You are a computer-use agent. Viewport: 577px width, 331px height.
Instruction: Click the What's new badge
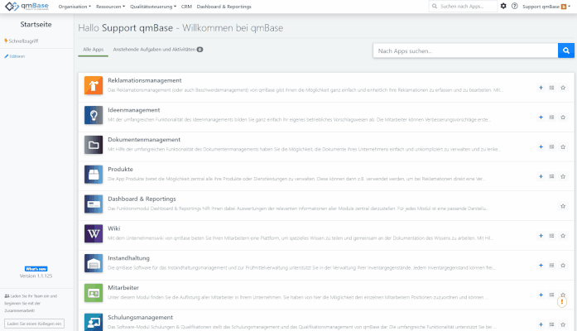[x=36, y=269]
